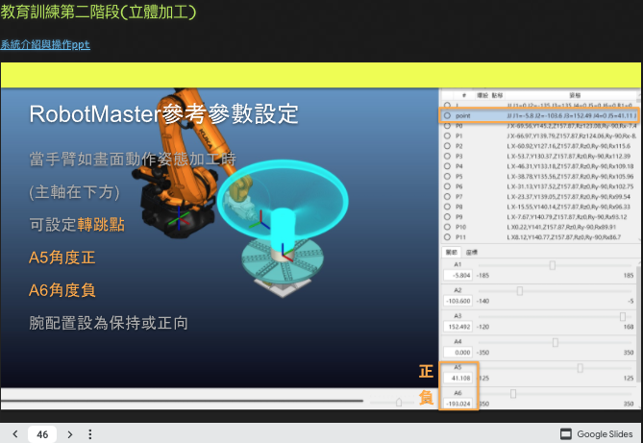Click the orange text 轉跳點
643x443 pixels.
point(101,224)
